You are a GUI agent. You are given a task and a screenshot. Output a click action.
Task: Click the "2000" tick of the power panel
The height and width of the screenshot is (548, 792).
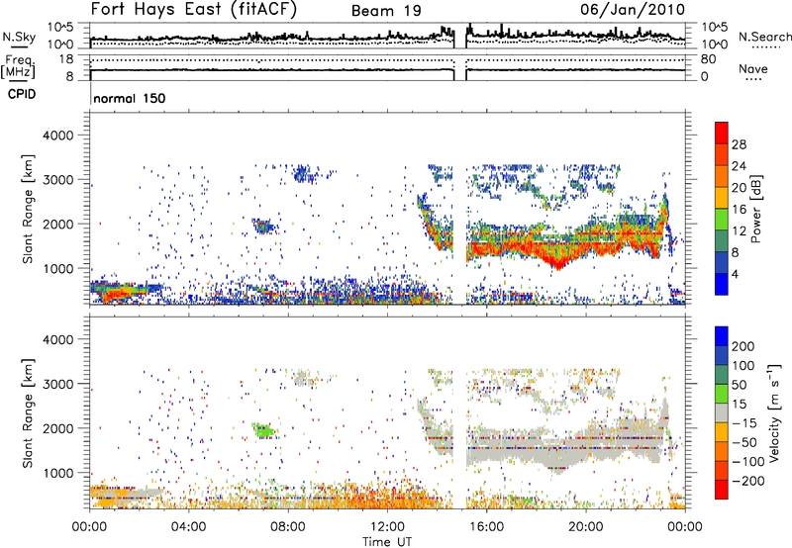point(57,224)
